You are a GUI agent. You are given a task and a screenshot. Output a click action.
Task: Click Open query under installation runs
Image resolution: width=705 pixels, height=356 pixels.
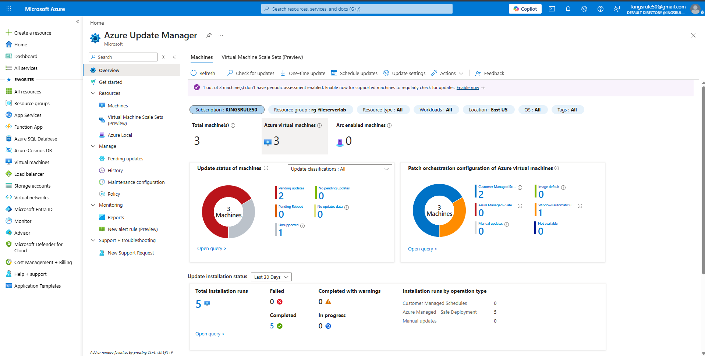coord(210,334)
